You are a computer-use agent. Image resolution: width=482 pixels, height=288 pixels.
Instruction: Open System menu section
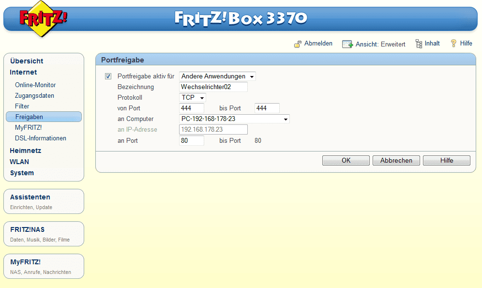[22, 173]
